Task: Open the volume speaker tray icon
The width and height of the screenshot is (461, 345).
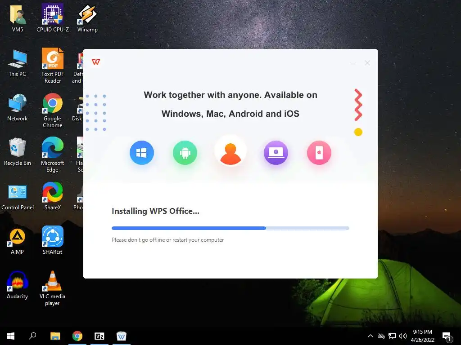Action: 403,336
